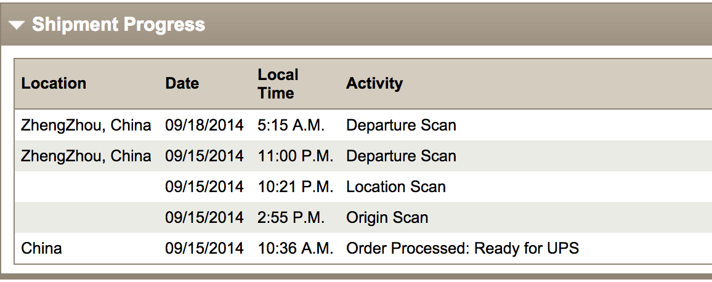Select the Origin Scan activity

[x=387, y=218]
